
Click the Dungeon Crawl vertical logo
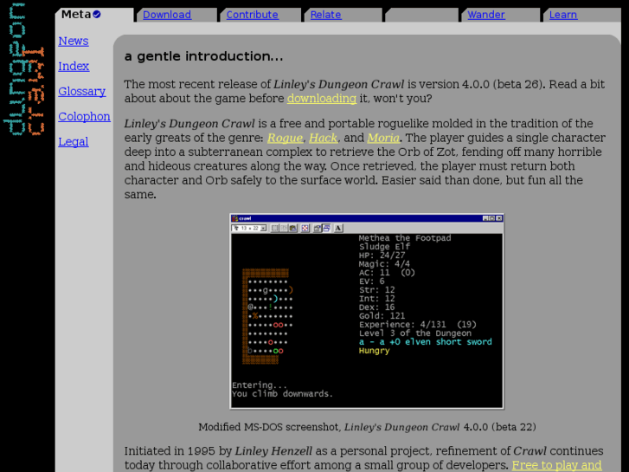pos(23,69)
